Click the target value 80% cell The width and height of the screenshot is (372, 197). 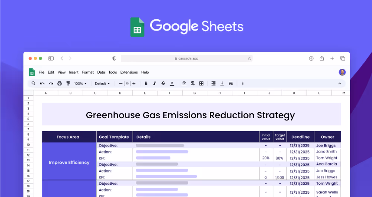click(x=279, y=158)
